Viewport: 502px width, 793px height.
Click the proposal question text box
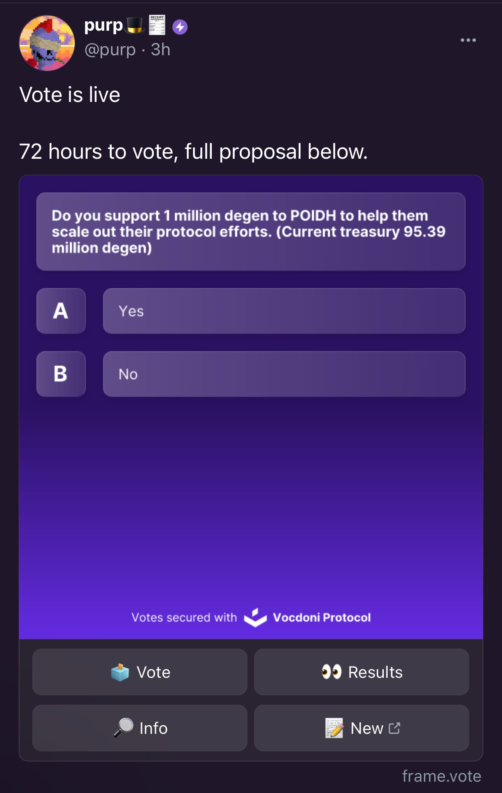tap(251, 232)
